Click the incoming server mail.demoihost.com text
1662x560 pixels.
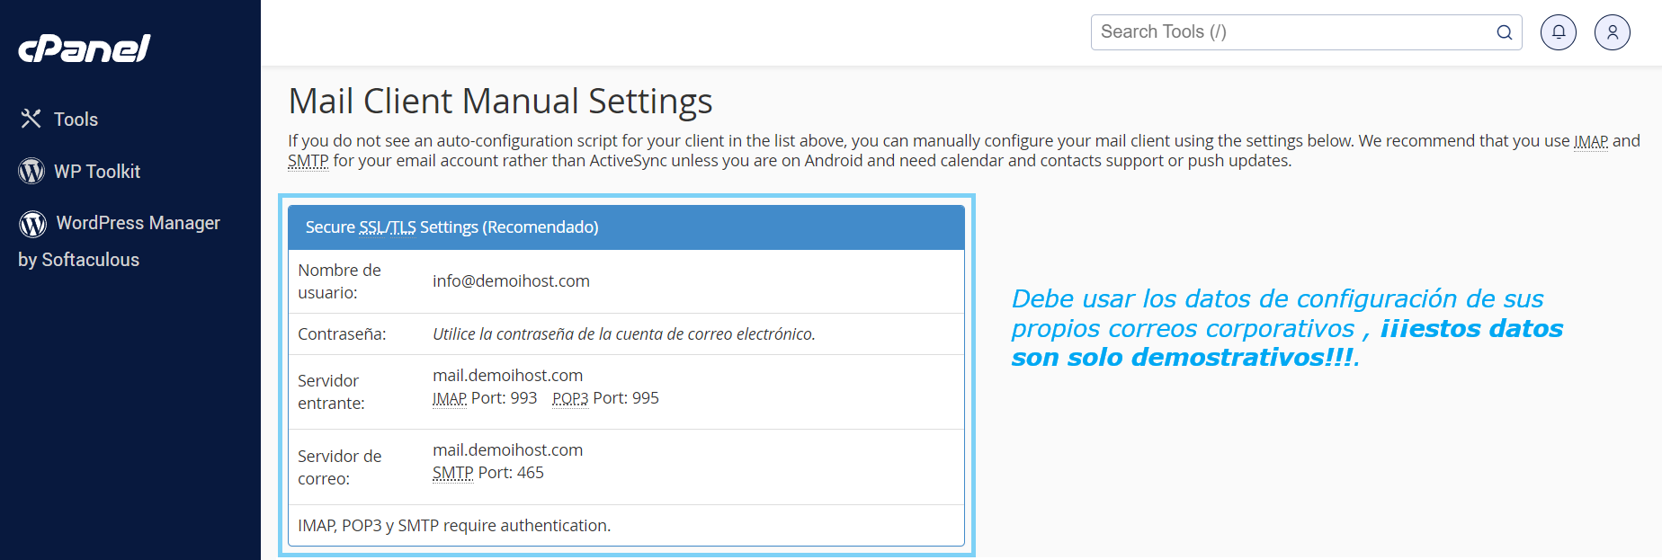pos(507,376)
